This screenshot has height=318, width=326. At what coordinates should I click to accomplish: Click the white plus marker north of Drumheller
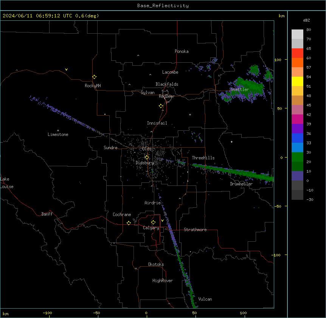coord(231,142)
